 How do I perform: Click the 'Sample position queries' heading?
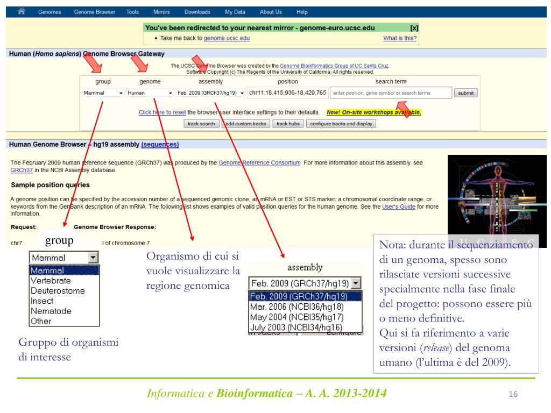[x=50, y=185]
